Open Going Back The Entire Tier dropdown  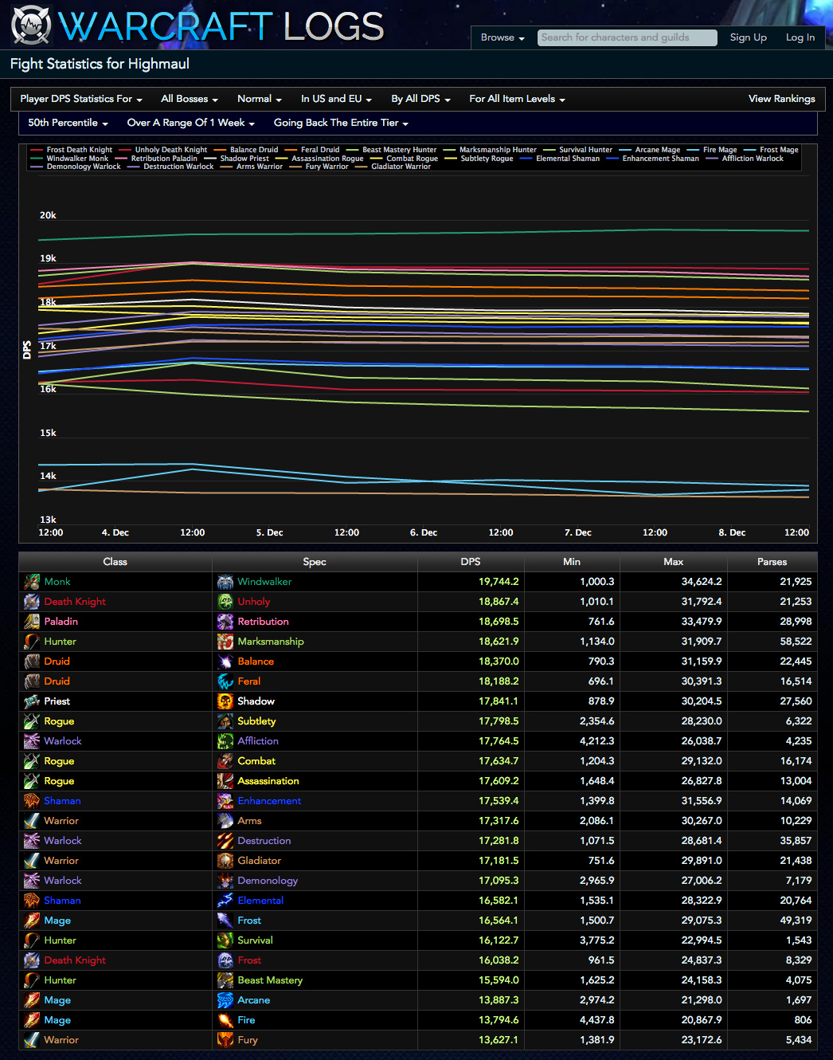click(341, 123)
